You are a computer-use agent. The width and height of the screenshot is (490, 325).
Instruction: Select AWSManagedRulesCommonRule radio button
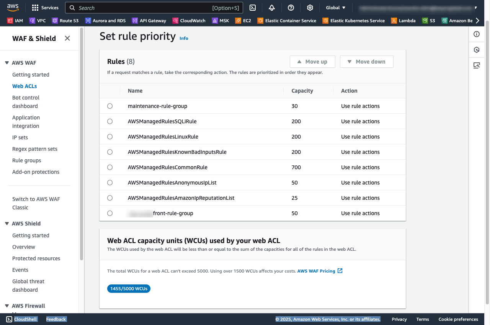[110, 167]
